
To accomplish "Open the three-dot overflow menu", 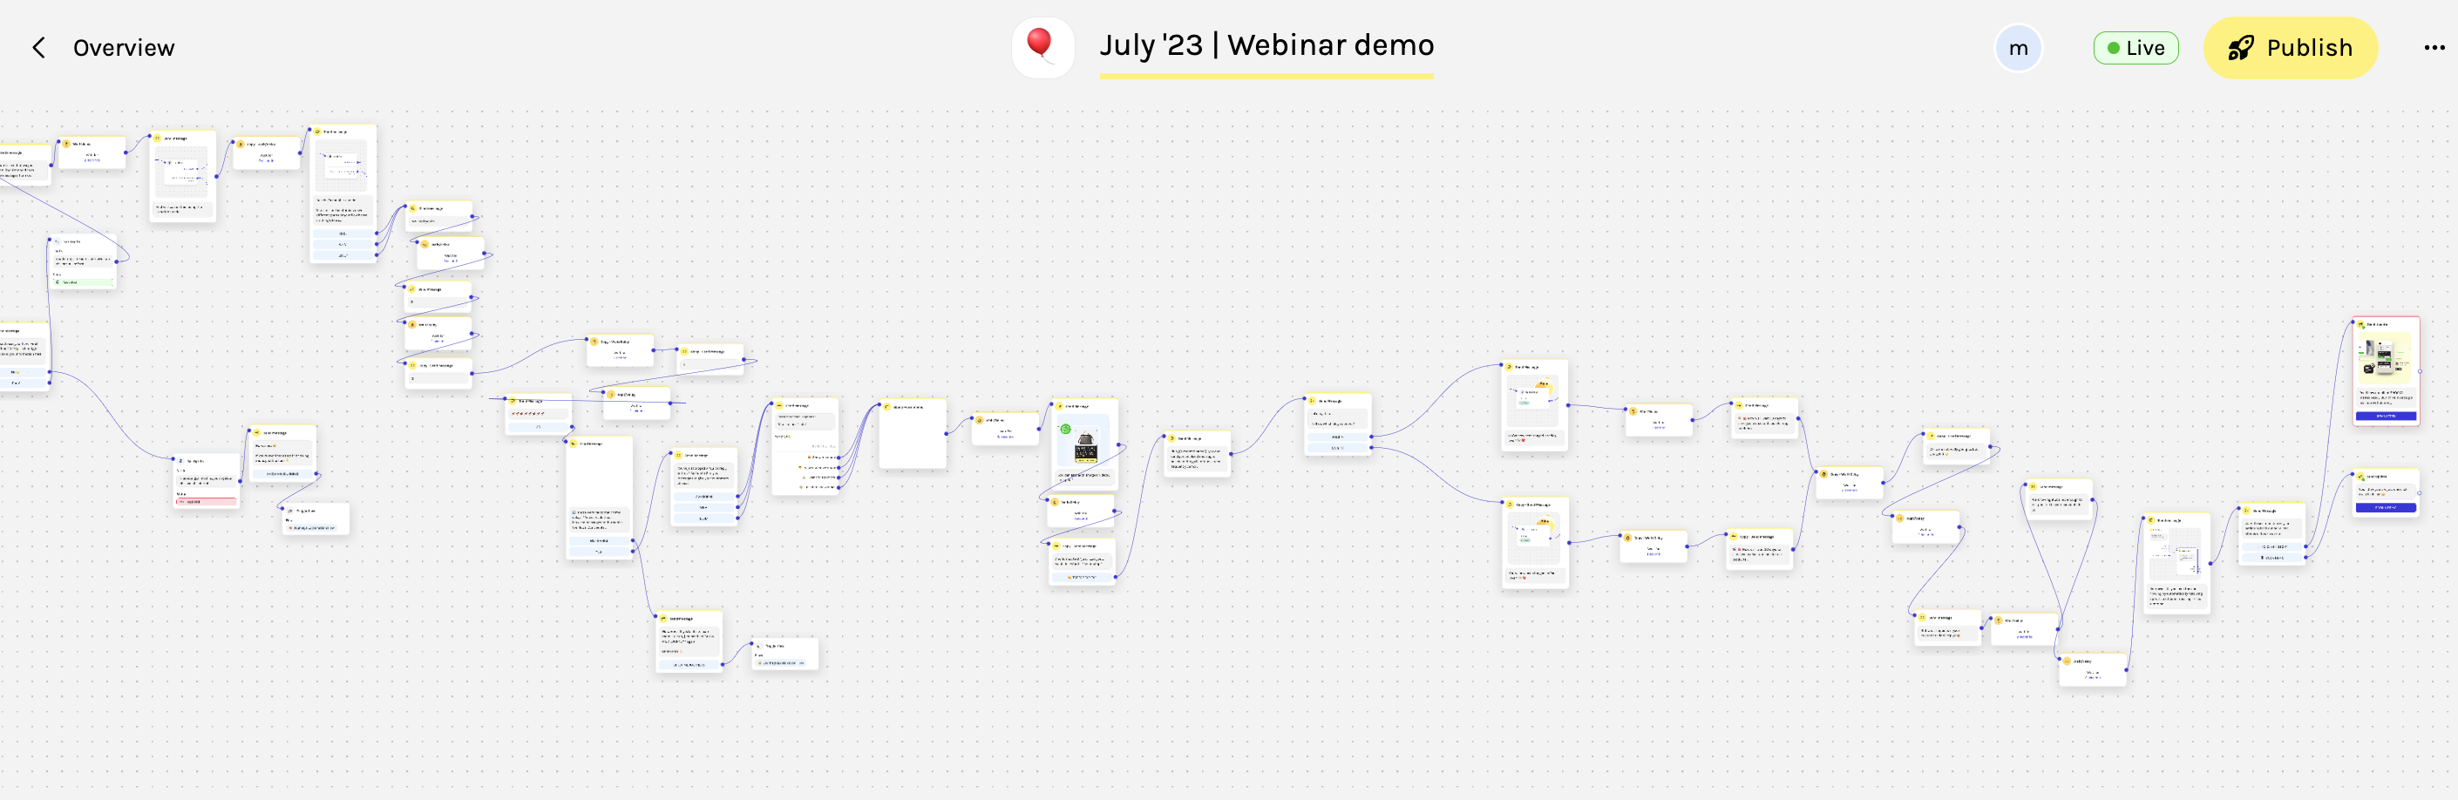I will pyautogui.click(x=2434, y=48).
